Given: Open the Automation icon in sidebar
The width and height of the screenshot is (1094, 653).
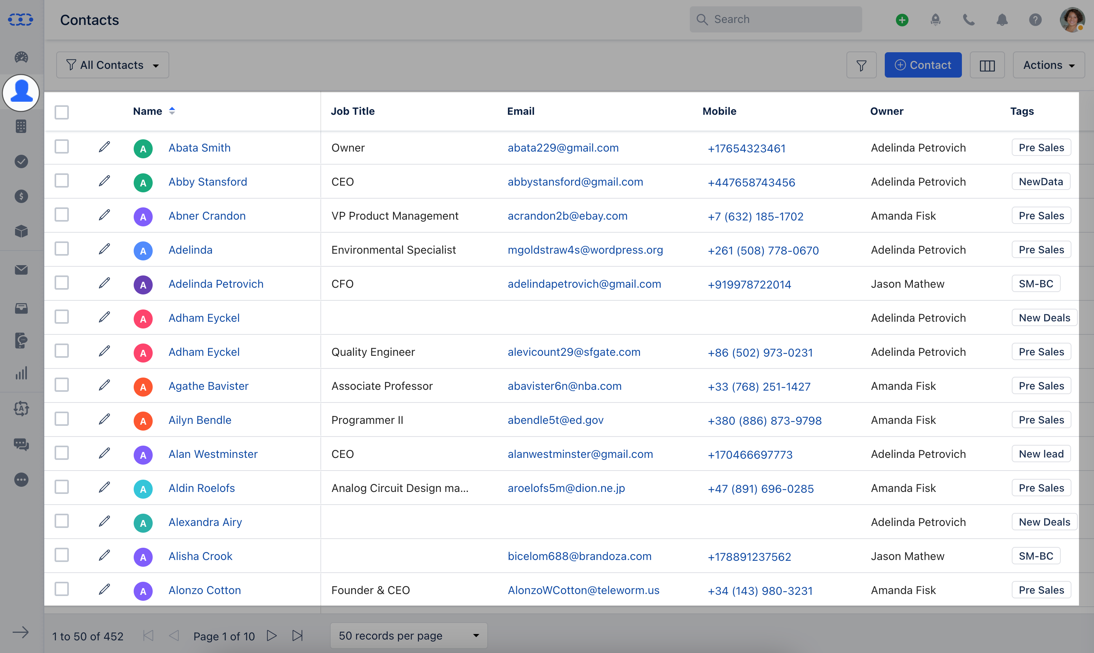Looking at the screenshot, I should pos(21,408).
